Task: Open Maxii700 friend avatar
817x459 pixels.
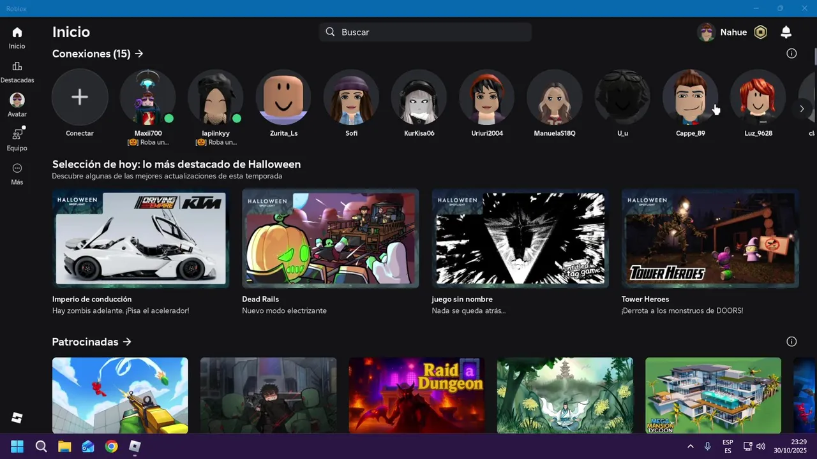Action: pos(148,98)
